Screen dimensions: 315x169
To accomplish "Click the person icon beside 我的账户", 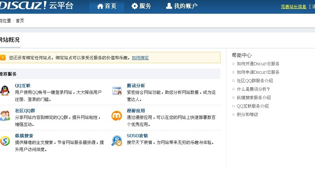I will pos(169,6).
